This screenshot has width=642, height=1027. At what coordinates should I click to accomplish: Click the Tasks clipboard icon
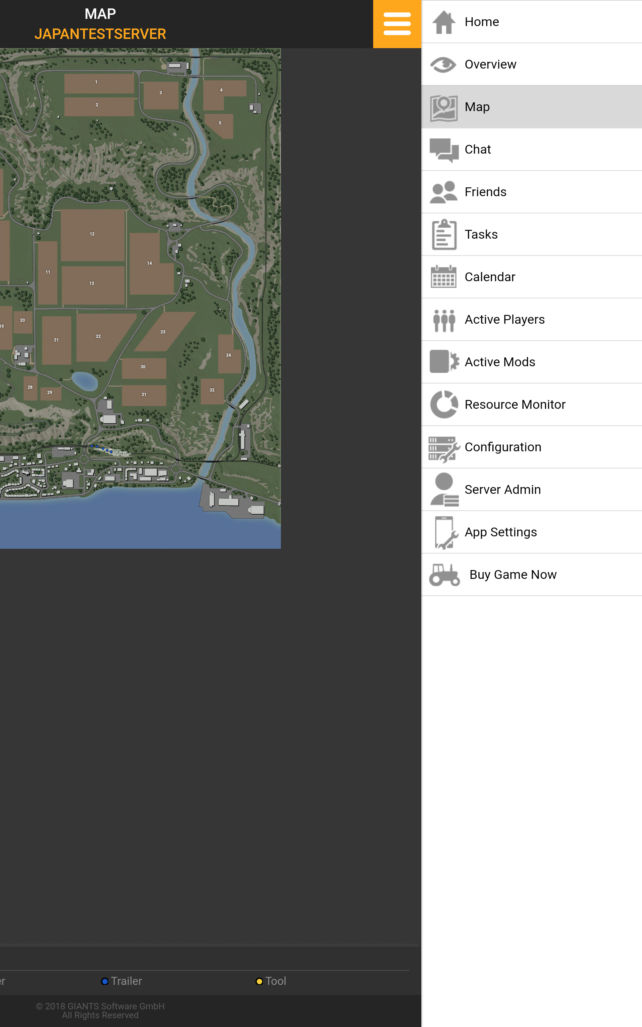coord(443,235)
